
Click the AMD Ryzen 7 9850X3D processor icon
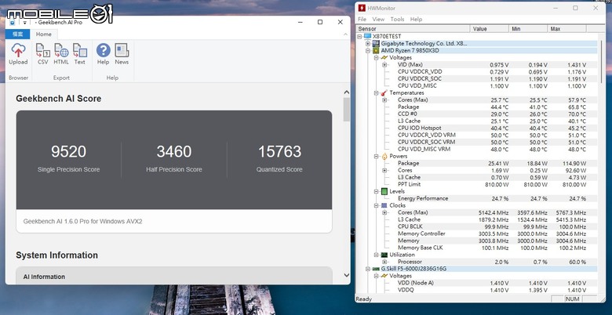click(x=377, y=50)
